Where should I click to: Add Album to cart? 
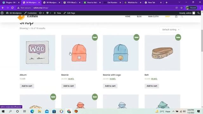pyautogui.click(x=27, y=86)
